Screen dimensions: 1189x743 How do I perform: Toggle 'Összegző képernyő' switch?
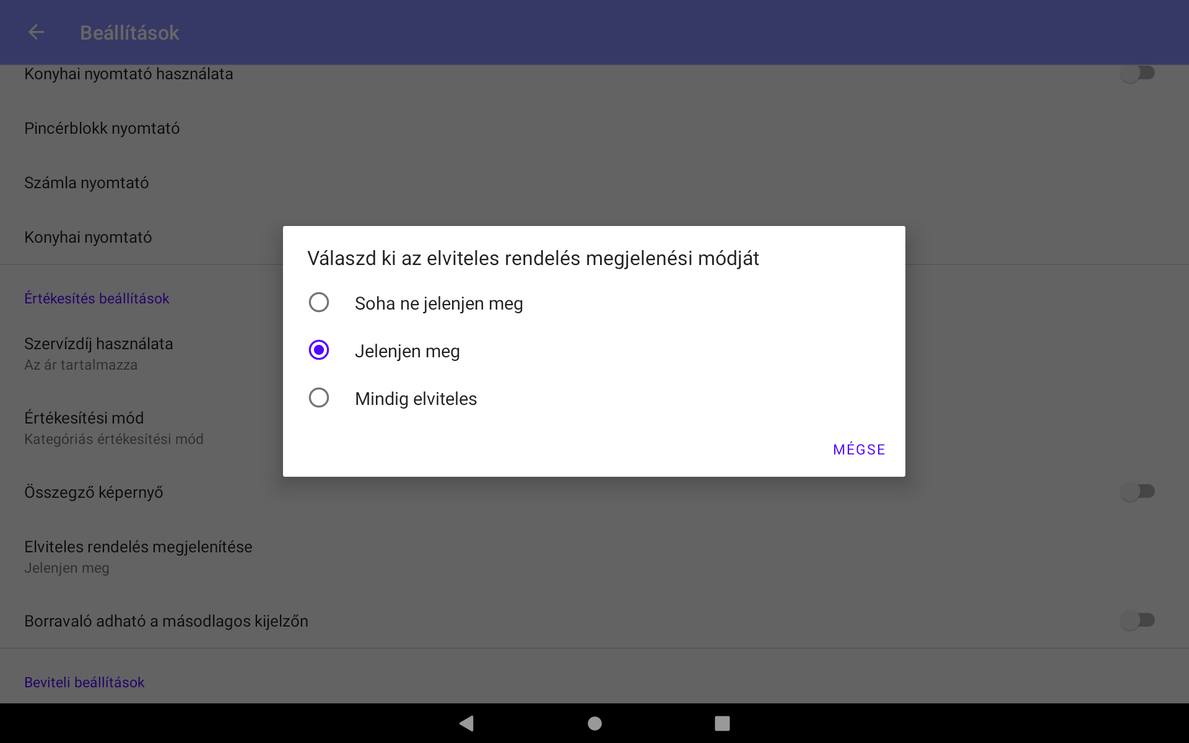coord(1137,492)
